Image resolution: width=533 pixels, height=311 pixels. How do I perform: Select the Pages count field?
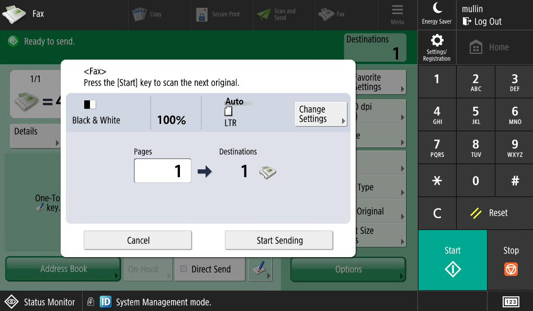(163, 170)
